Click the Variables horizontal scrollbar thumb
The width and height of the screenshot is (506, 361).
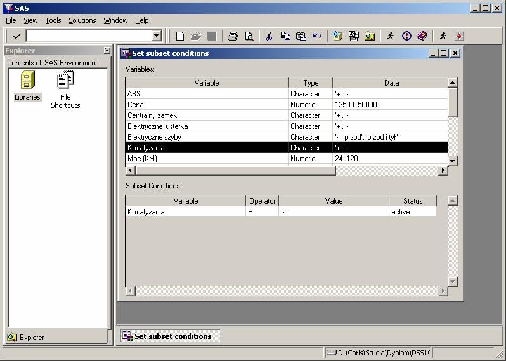[x=235, y=170]
